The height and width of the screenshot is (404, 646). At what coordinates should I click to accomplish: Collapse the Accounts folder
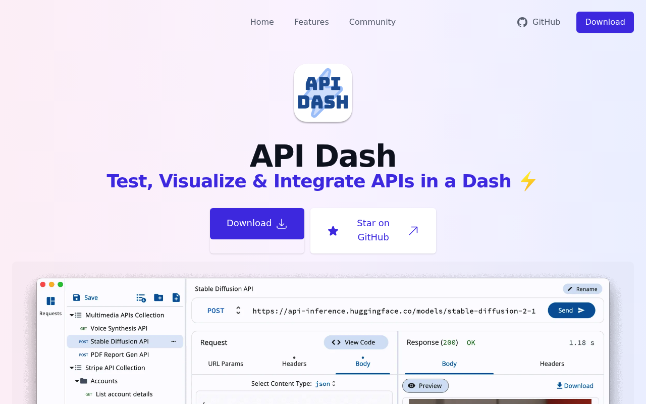point(77,381)
